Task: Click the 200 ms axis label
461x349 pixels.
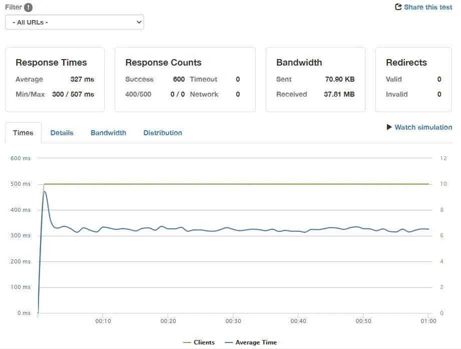Action: pyautogui.click(x=21, y=261)
